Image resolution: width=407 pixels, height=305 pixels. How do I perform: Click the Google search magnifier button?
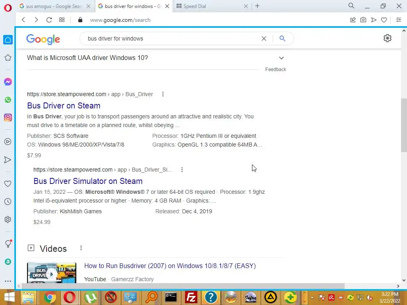283,39
